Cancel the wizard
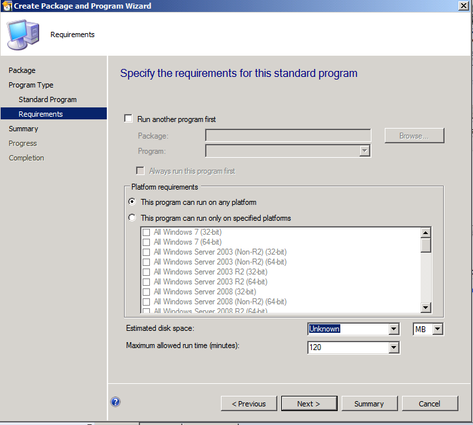Screen dimensions: 473x425 (x=430, y=404)
